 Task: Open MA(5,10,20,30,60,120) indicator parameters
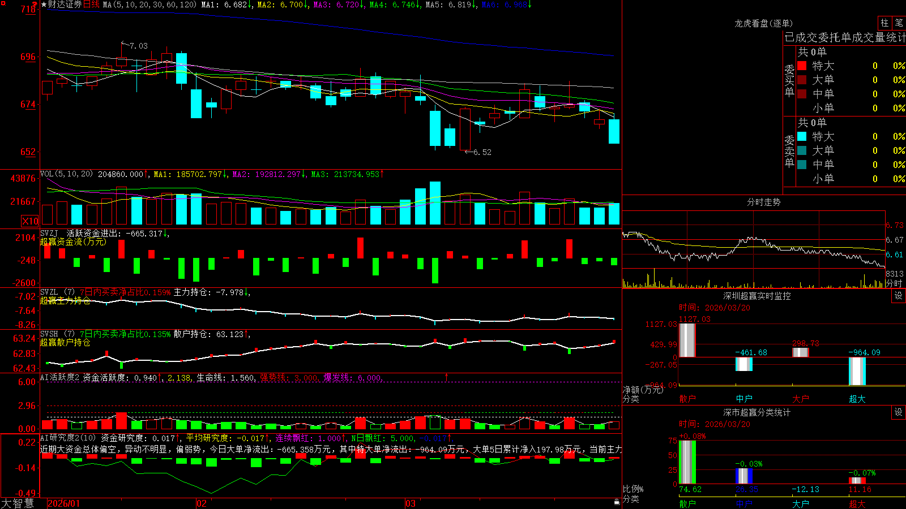[149, 5]
